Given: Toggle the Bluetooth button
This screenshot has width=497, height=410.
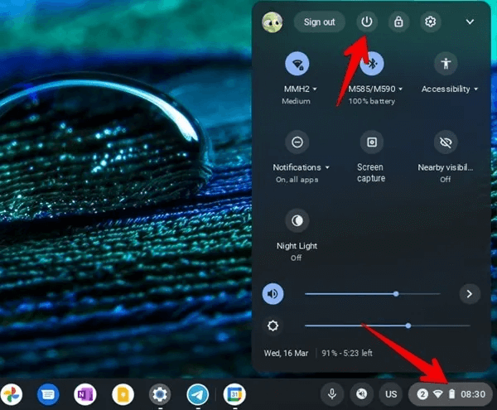Looking at the screenshot, I should pyautogui.click(x=371, y=64).
